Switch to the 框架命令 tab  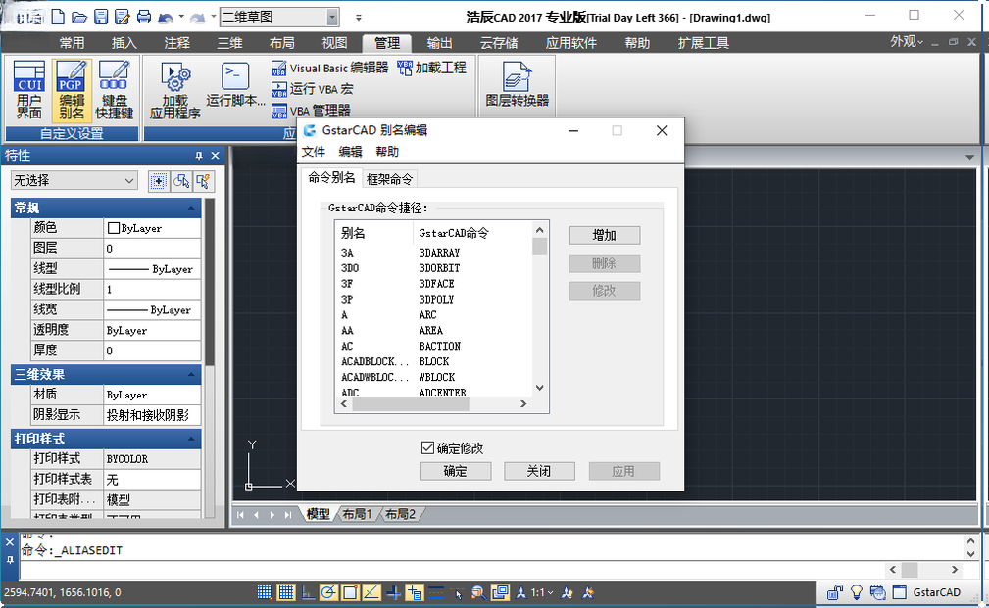point(390,179)
